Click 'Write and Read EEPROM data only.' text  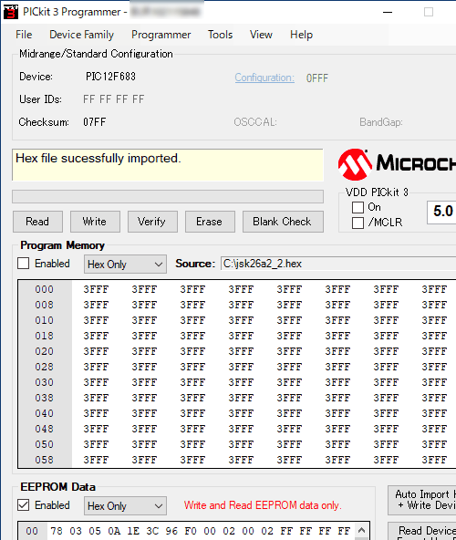263,505
